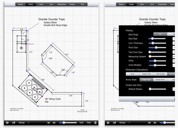Click the share icon below the settings panel screen

coord(115,123)
